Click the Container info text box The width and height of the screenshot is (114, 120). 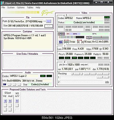(x=28, y=41)
